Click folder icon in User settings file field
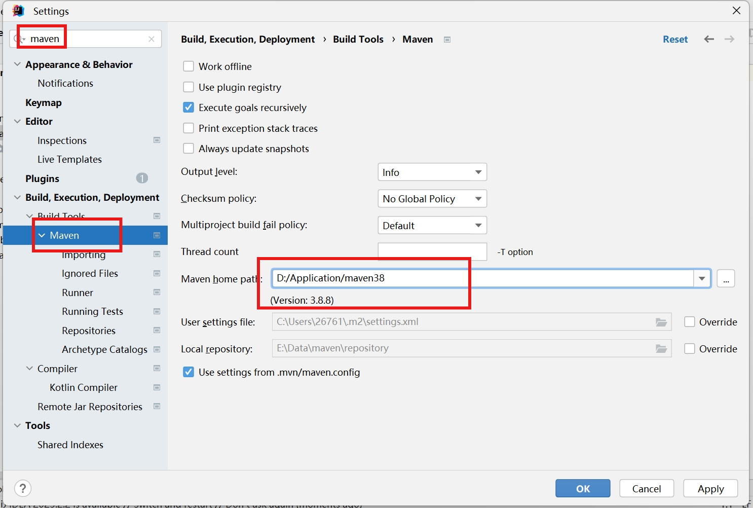 pos(661,322)
